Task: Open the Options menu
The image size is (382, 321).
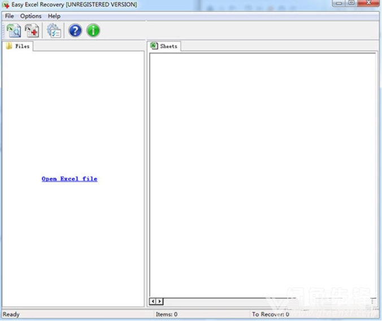Action: (31, 16)
